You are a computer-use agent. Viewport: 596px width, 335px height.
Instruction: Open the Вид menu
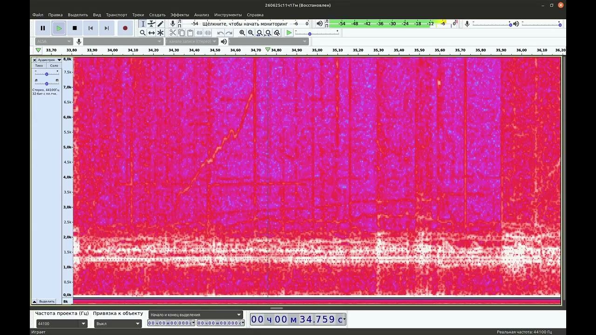[97, 15]
